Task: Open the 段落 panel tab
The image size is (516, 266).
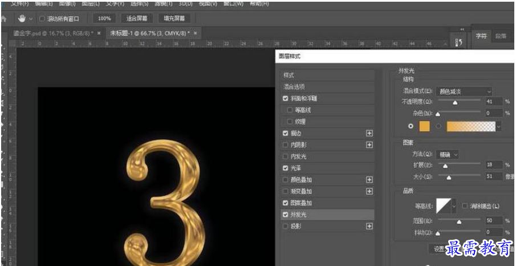Action: pos(501,37)
